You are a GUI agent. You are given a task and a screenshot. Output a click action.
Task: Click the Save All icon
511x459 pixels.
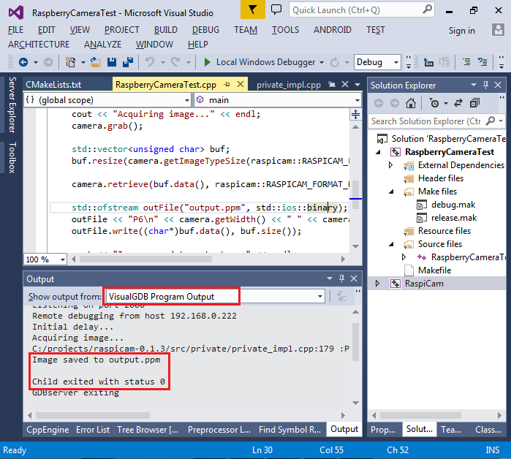(x=128, y=62)
